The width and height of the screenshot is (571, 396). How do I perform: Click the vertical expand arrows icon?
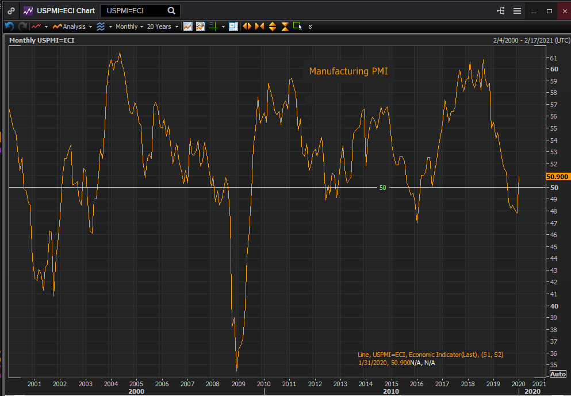[272, 26]
